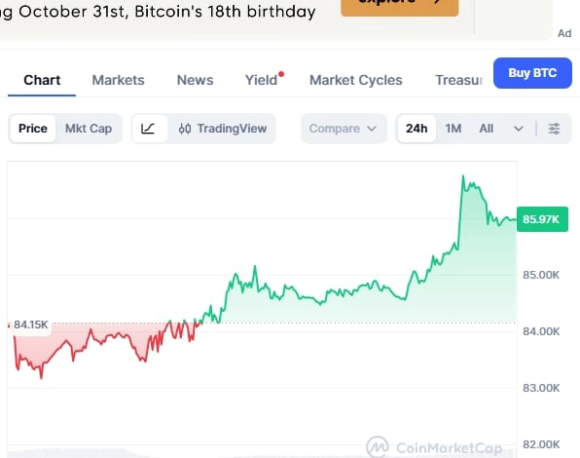
Task: Open the Compare dropdown
Action: [x=344, y=129]
